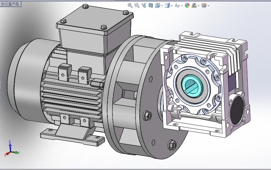Select the 办公室产品 tab
The height and width of the screenshot is (170, 271).
click(10, 4)
